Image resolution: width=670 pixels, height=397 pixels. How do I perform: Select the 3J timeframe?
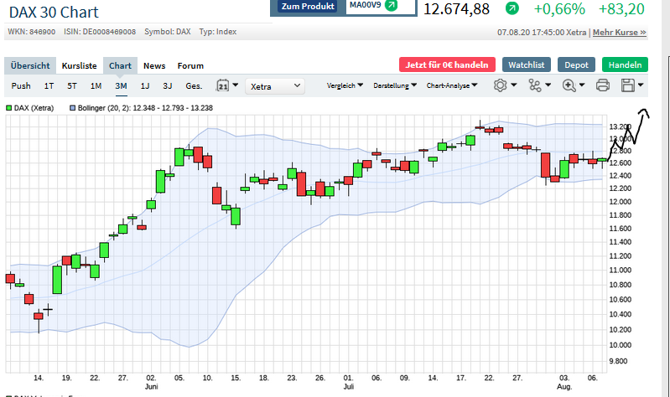(x=167, y=85)
